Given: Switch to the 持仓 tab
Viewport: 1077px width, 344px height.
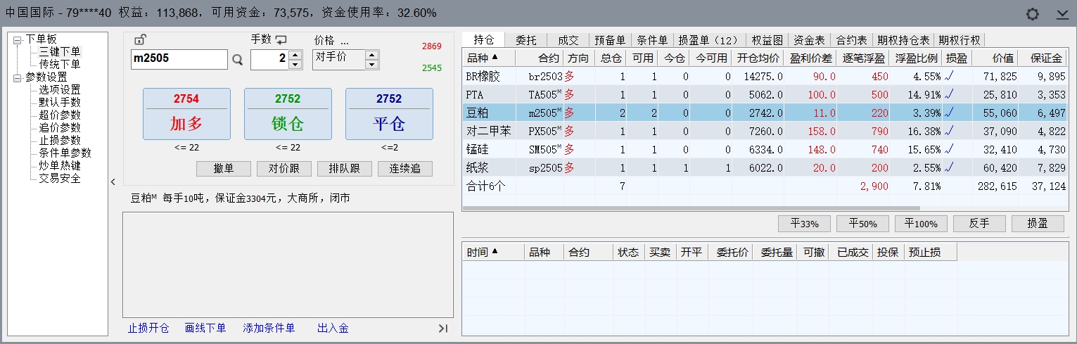Looking at the screenshot, I should pyautogui.click(x=484, y=40).
